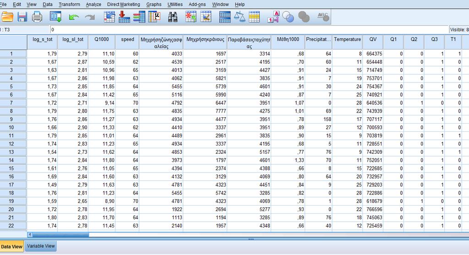Image resolution: width=469 pixels, height=255 pixels.
Task: Select the Μέθη1000 column header
Action: [288, 43]
